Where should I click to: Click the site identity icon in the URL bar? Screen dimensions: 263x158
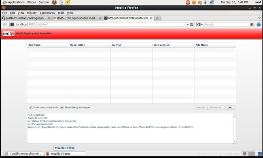click(x=12, y=24)
